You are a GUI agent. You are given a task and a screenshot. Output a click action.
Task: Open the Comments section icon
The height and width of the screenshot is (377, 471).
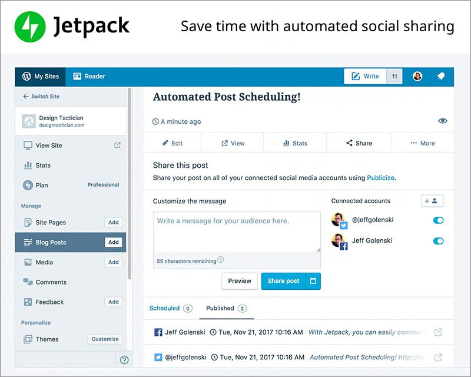click(26, 282)
